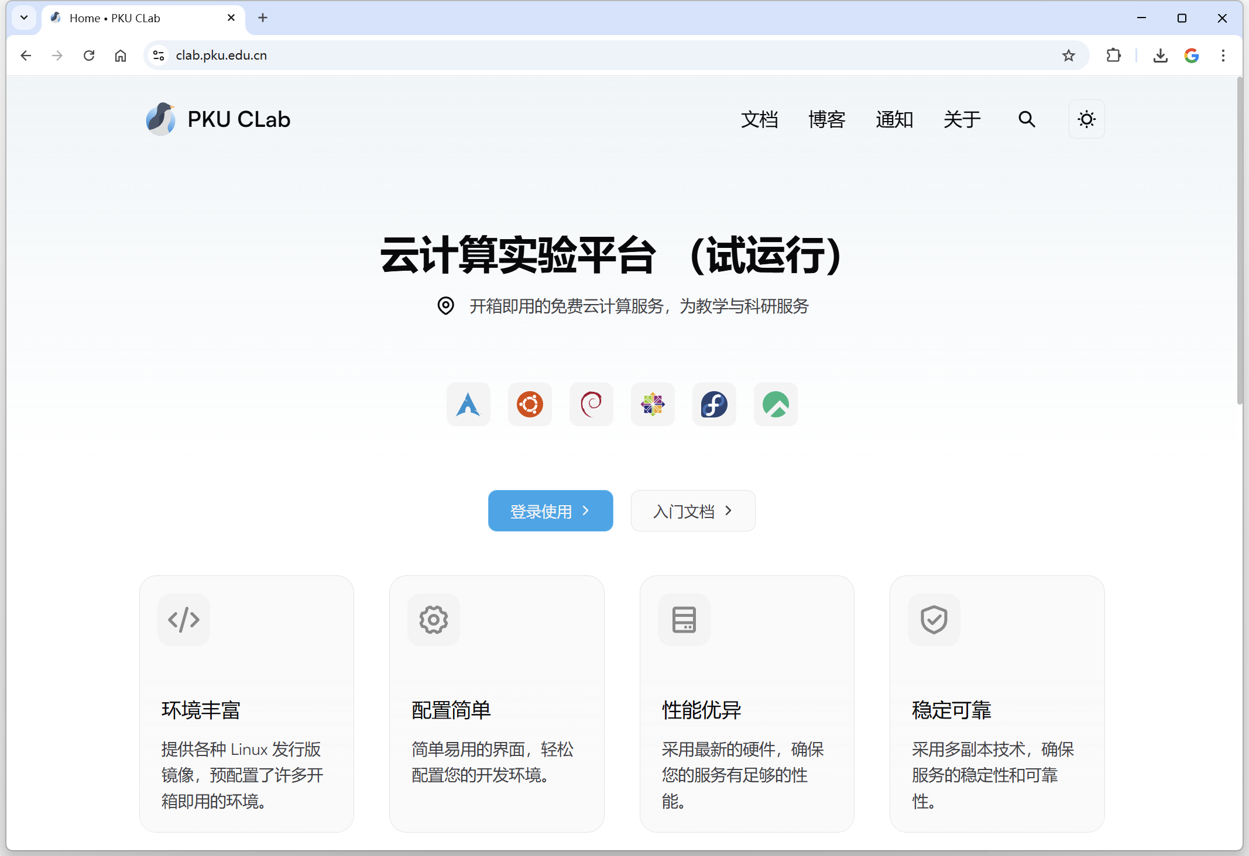Screen dimensions: 1249x856
Task: Click the CentOS distro icon
Action: [653, 405]
